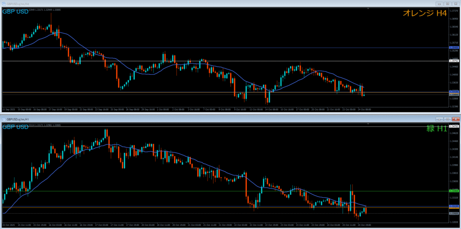Click the 'GBP USD' label in the H4 chart
This screenshot has width=461, height=229.
(x=15, y=12)
